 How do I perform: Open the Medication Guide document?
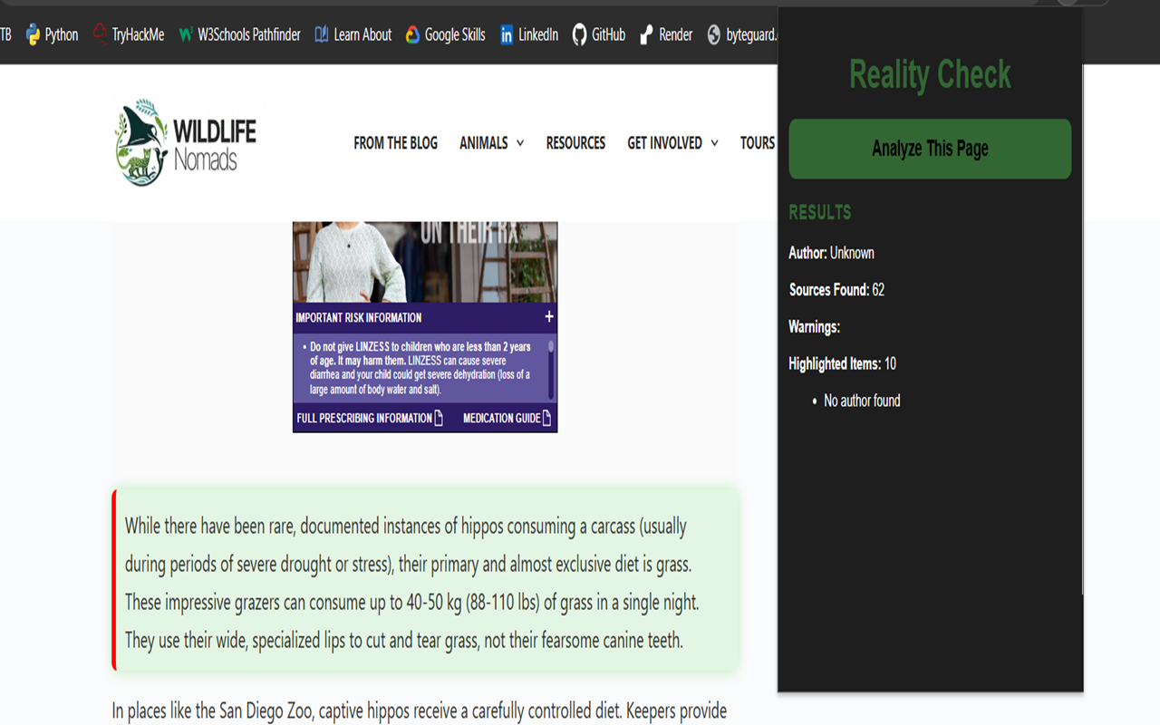pyautogui.click(x=507, y=418)
